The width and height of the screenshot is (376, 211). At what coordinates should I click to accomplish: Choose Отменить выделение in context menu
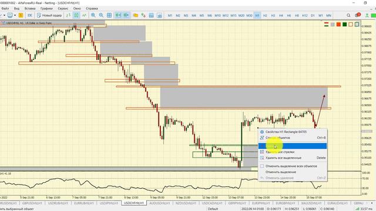[293, 172]
